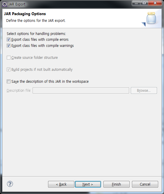Proceed with the Next > button
This screenshot has width=164, height=194.
pos(88,184)
